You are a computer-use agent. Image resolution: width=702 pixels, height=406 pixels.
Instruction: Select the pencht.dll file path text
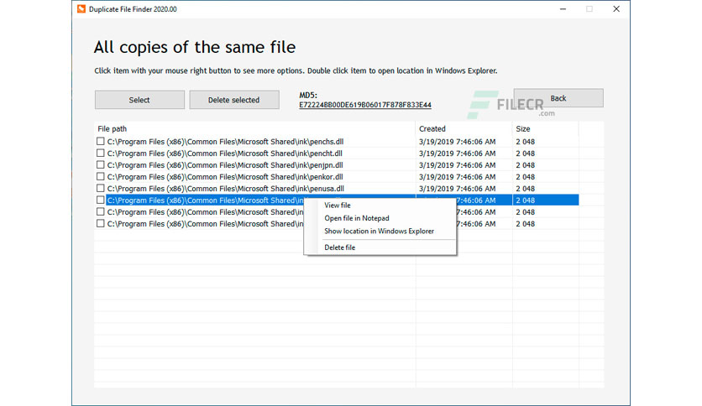pyautogui.click(x=225, y=154)
